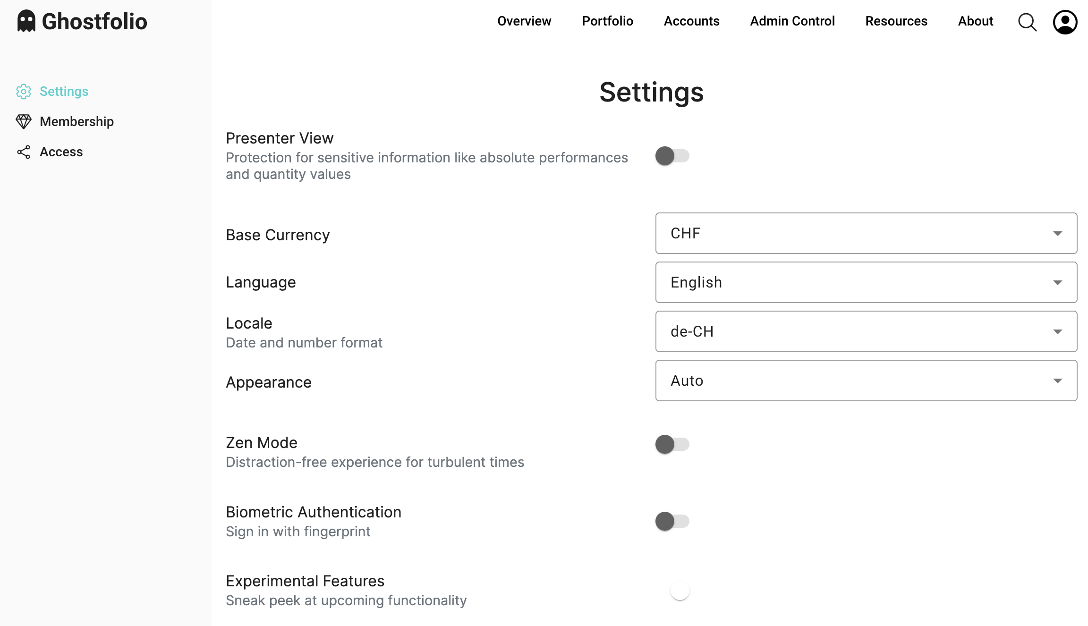The image size is (1088, 626).
Task: Open the Base Currency dropdown
Action: [x=866, y=233]
